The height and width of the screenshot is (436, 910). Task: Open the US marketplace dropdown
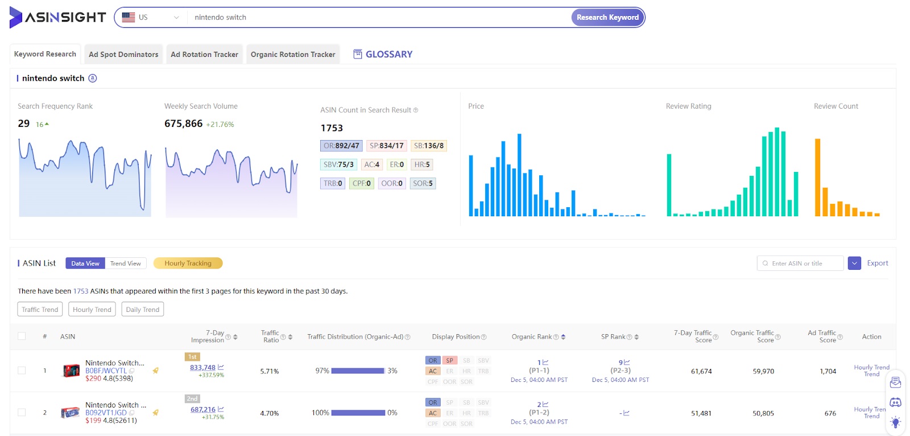151,18
